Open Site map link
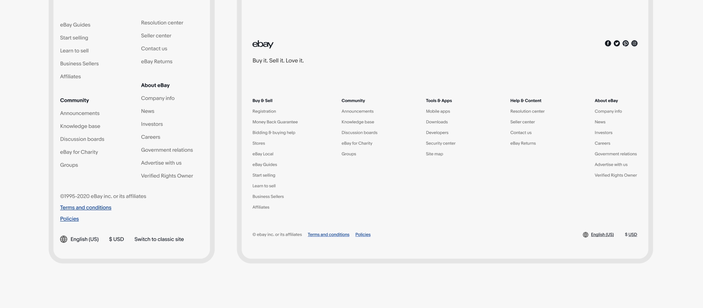This screenshot has width=703, height=308. coord(434,154)
